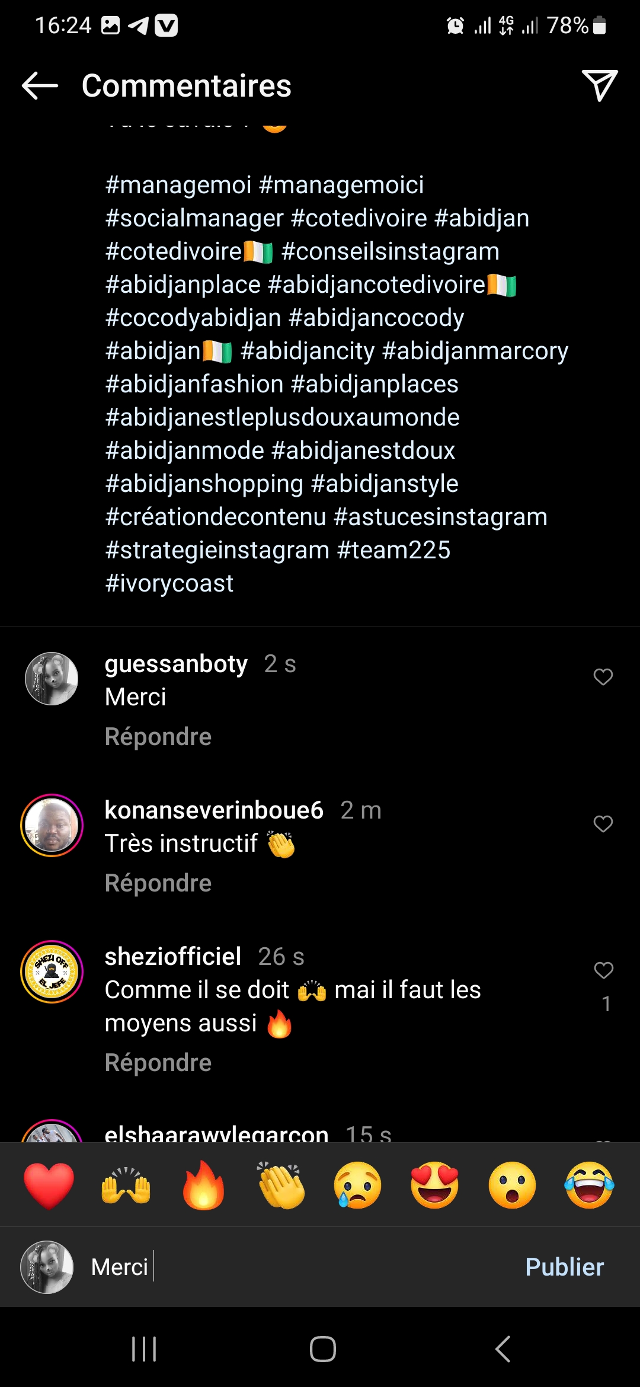This screenshot has height=1387, width=640.
Task: Insert the heart eyes emoji reaction
Action: (x=435, y=1185)
